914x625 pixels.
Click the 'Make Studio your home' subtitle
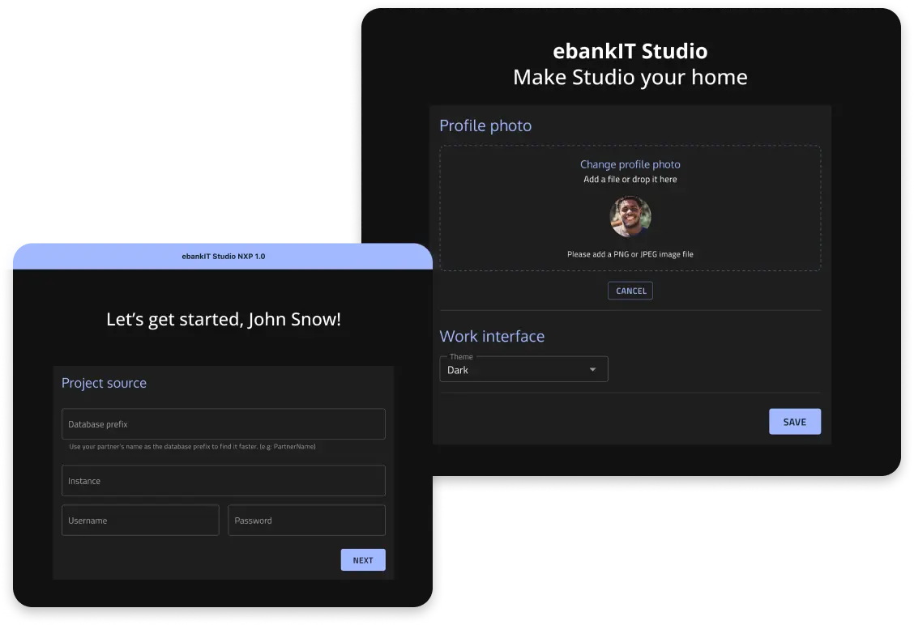point(630,77)
